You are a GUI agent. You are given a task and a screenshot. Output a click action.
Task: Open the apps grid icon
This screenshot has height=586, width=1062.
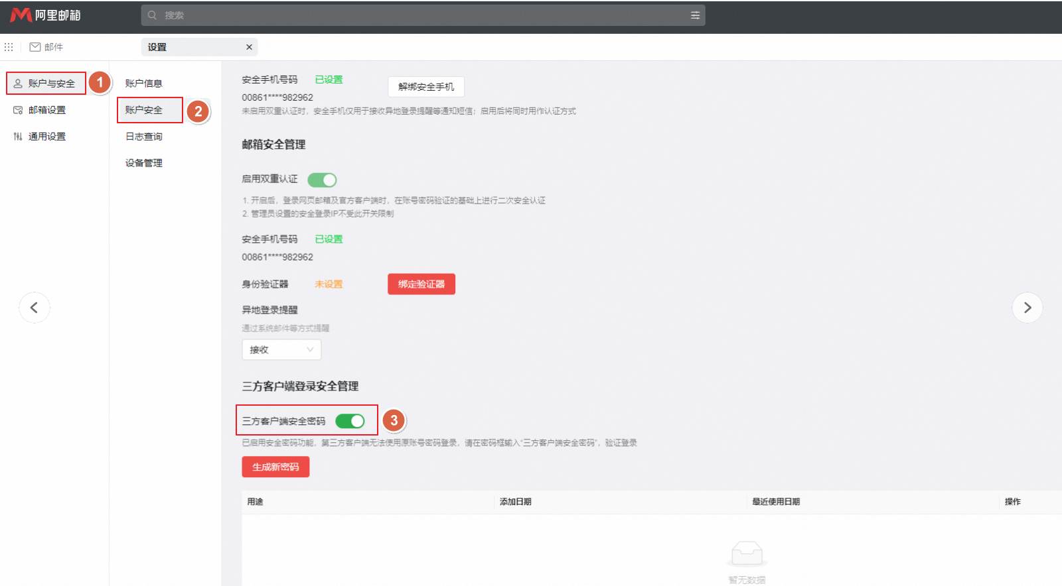point(9,47)
